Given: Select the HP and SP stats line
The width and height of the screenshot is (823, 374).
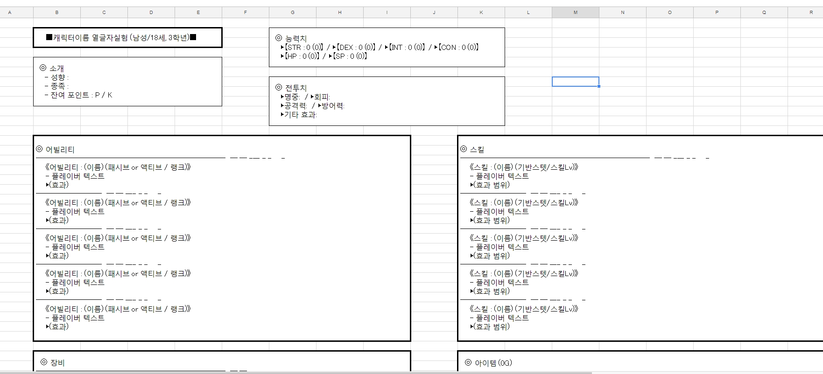Looking at the screenshot, I should click(x=324, y=56).
